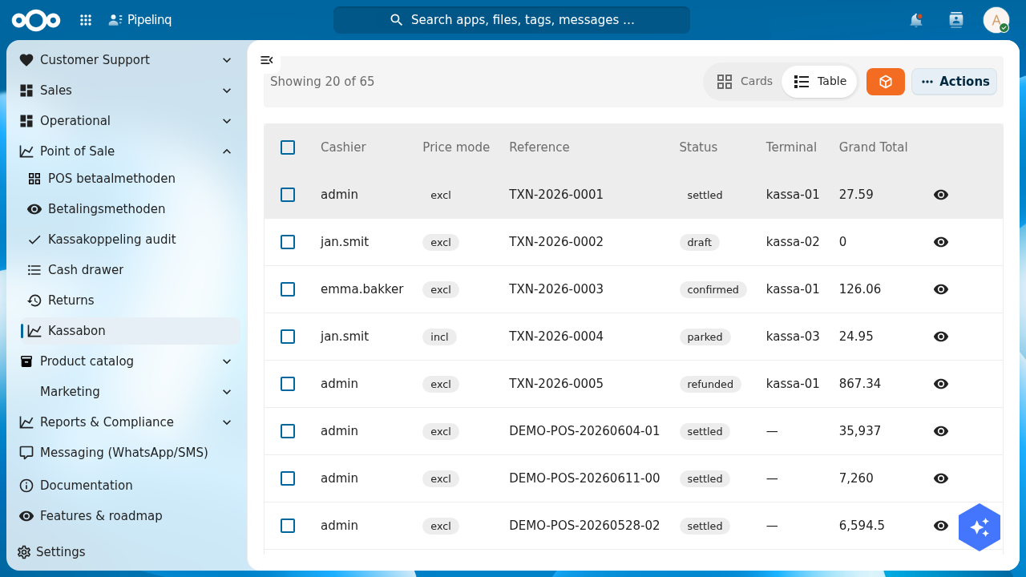Open the AI assistant sparkle hexagon
Screen dimensions: 1026x577
click(980, 527)
